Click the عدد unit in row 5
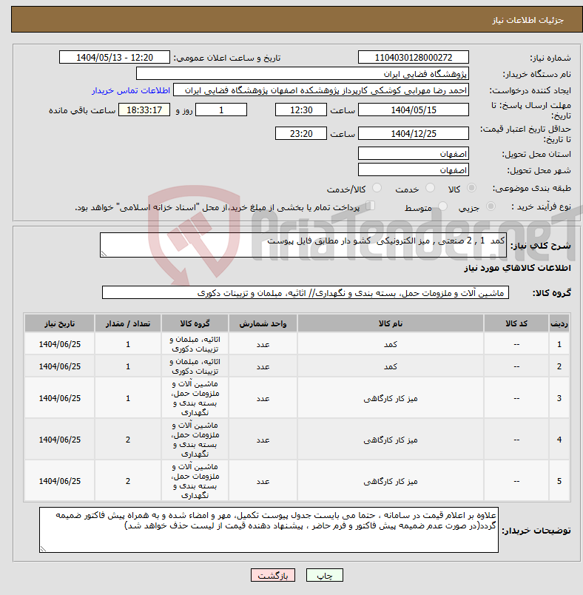Viewport: 583px width, 595px height. [263, 481]
